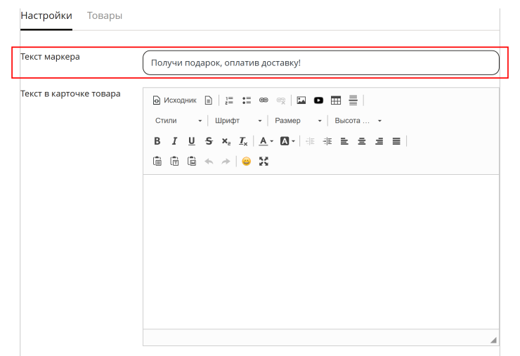Insert a table
Screen dimensions: 520x356
336,100
